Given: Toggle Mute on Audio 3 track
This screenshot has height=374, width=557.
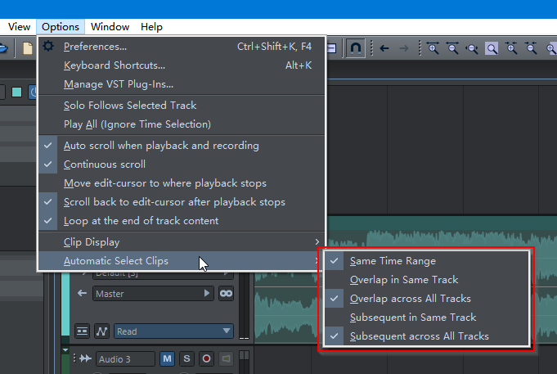Looking at the screenshot, I should (x=167, y=358).
